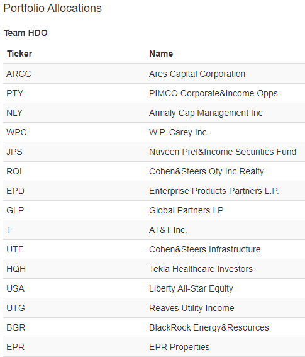Screen dimensions: 305x357
Task: Click BlackRock Energy&Resources entry
Action: [209, 327]
